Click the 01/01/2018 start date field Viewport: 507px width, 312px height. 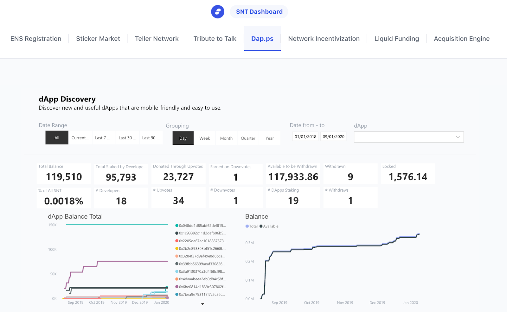coord(305,136)
